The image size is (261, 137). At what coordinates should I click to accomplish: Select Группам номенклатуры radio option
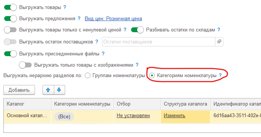(x=87, y=76)
